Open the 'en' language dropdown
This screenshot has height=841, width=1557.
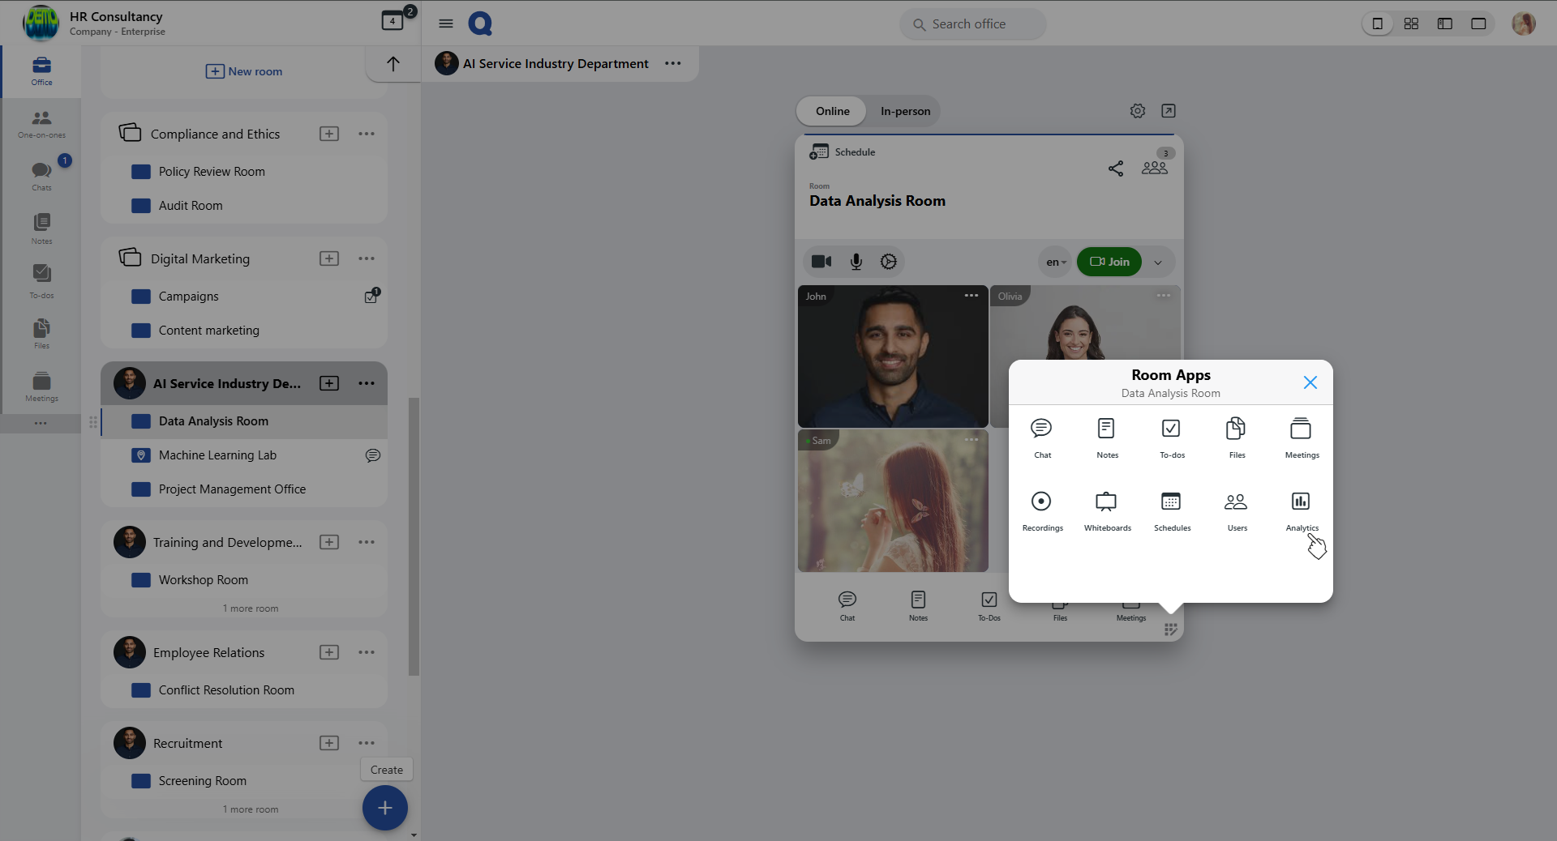tap(1055, 262)
